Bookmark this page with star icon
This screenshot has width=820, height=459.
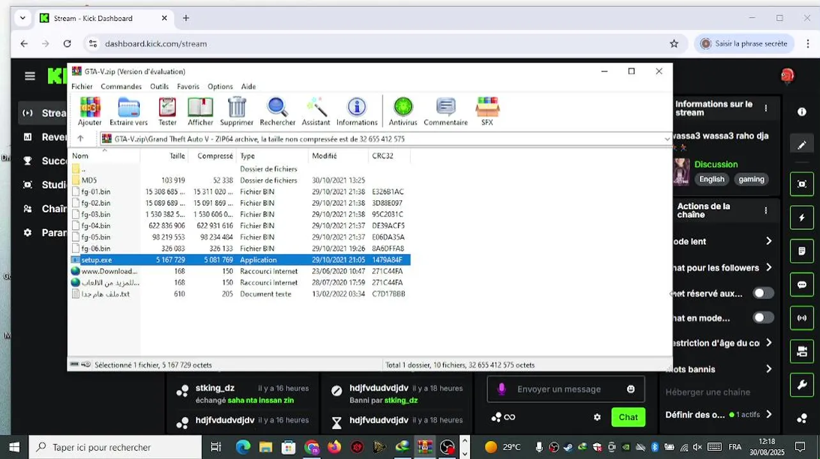(674, 44)
